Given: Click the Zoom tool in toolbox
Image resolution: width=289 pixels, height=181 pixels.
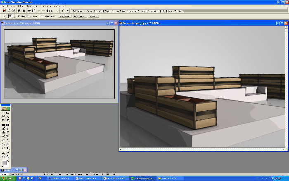Looking at the screenshot, I should pos(8,156).
